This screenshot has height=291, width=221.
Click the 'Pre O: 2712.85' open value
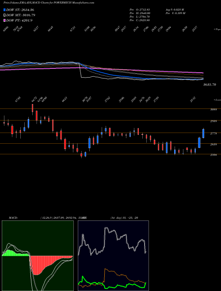point(140,9)
